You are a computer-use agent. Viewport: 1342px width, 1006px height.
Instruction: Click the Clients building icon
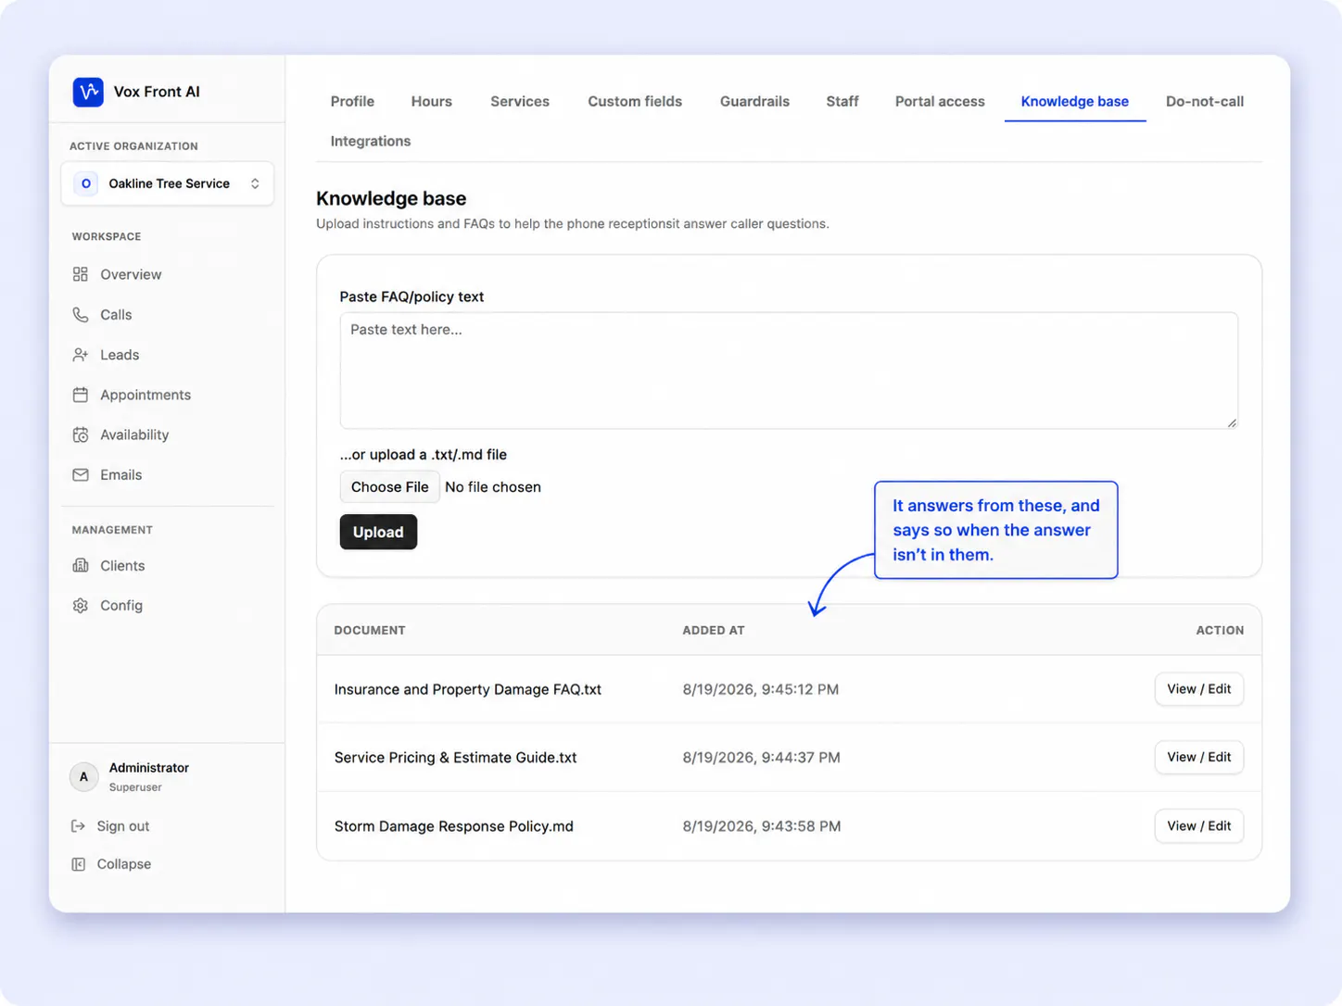tap(81, 565)
